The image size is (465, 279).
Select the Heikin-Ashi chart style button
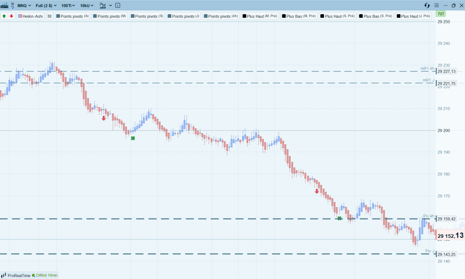(x=31, y=16)
